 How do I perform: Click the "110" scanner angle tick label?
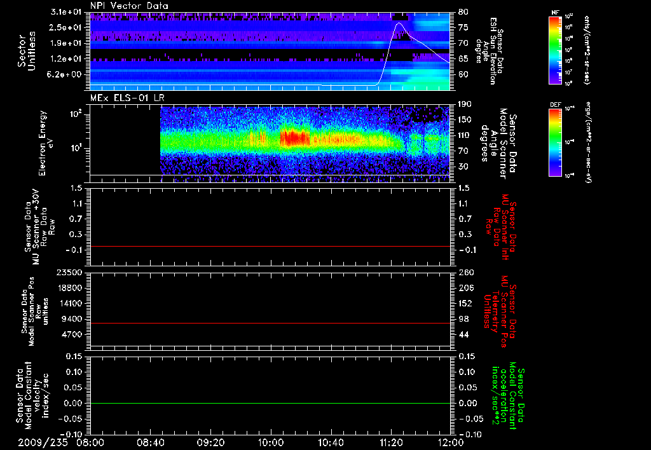pos(465,135)
